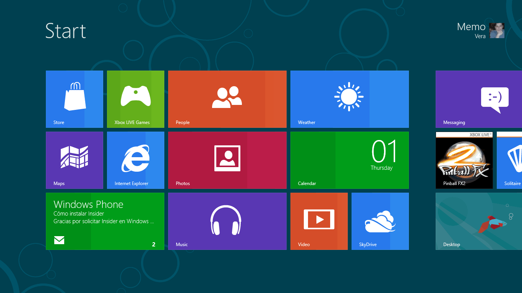Click the Solitaire cards tile

tap(510, 160)
